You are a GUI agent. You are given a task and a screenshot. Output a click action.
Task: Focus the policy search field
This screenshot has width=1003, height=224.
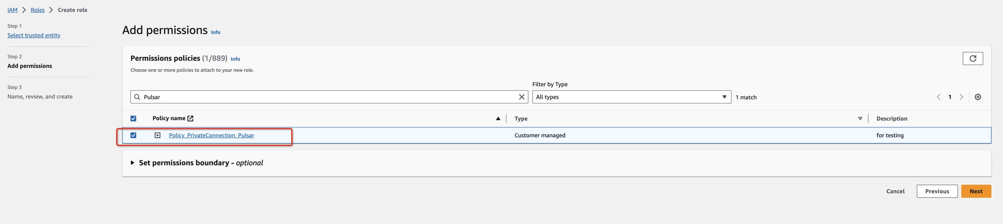[329, 97]
